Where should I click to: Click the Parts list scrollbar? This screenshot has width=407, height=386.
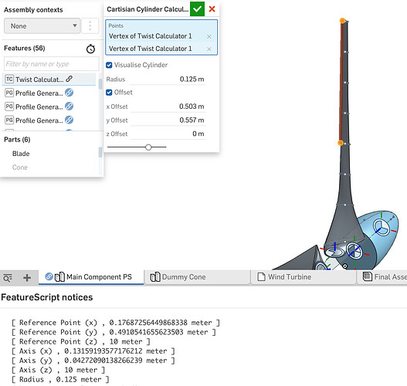click(100, 152)
